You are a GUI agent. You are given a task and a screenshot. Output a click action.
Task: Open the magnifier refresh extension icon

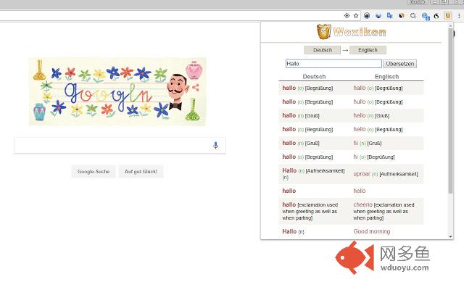tap(413, 15)
